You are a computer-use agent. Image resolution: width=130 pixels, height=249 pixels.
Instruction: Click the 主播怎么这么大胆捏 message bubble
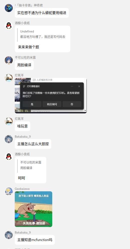(33, 144)
